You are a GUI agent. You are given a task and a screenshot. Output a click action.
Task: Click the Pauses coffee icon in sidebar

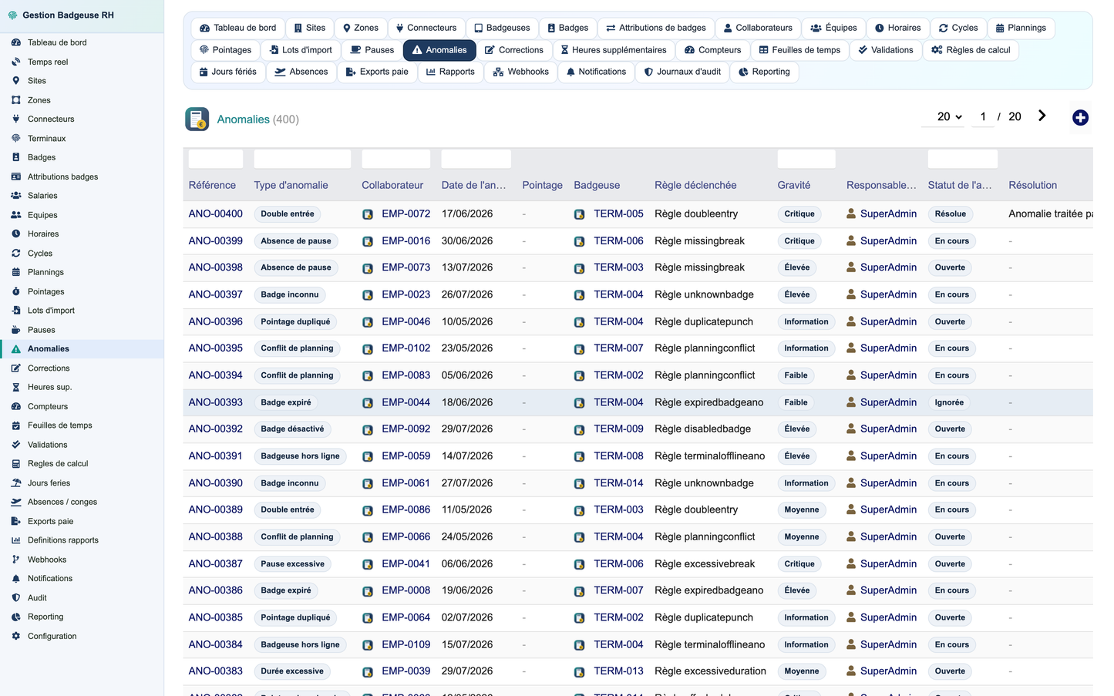point(15,330)
